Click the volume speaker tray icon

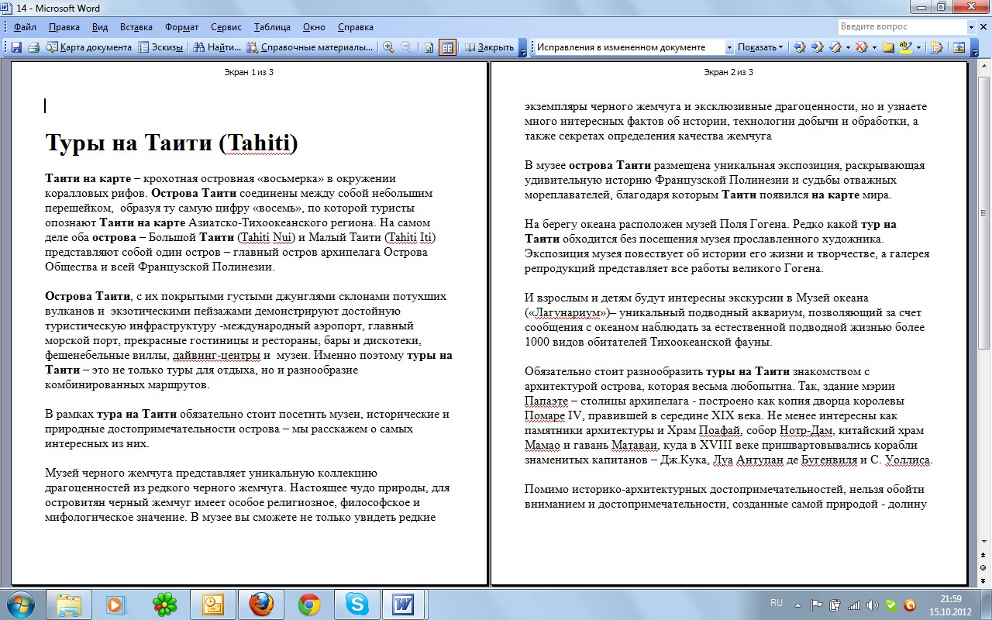(x=872, y=604)
